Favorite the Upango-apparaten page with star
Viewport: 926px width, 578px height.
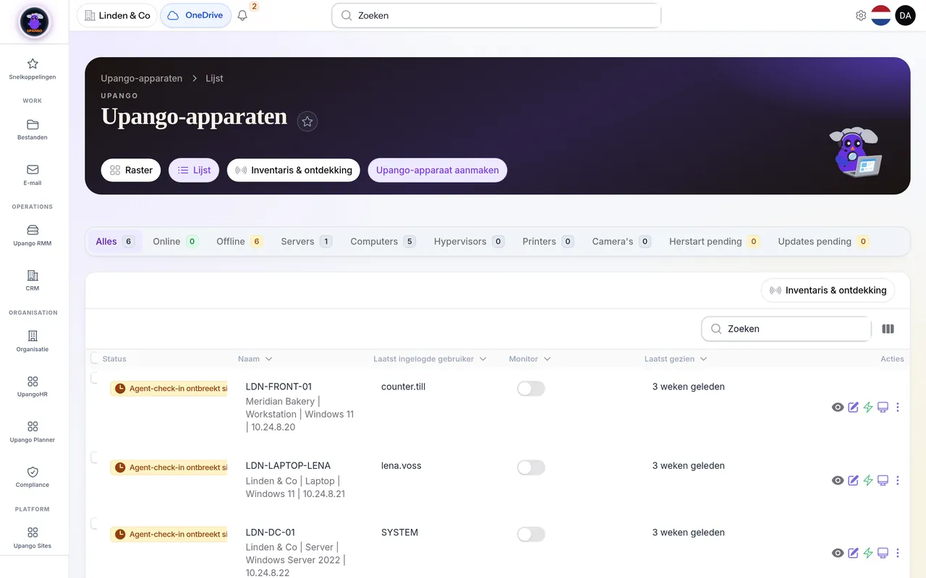(307, 121)
